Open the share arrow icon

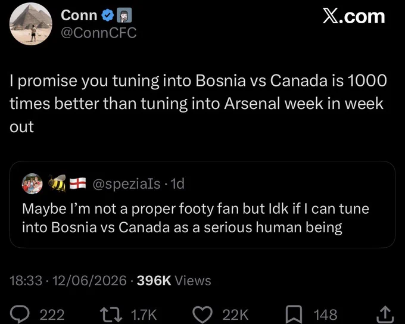pos(385,314)
